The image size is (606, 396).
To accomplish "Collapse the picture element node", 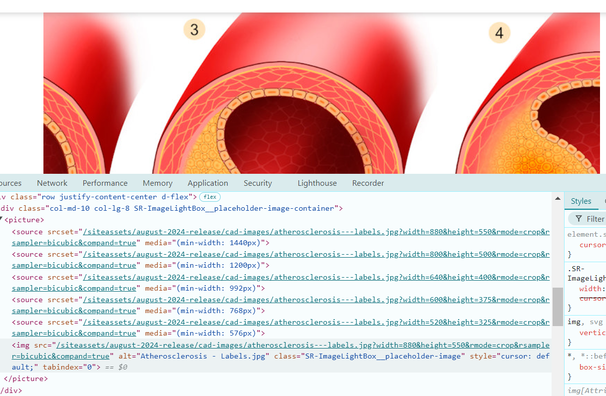I will coord(1,220).
